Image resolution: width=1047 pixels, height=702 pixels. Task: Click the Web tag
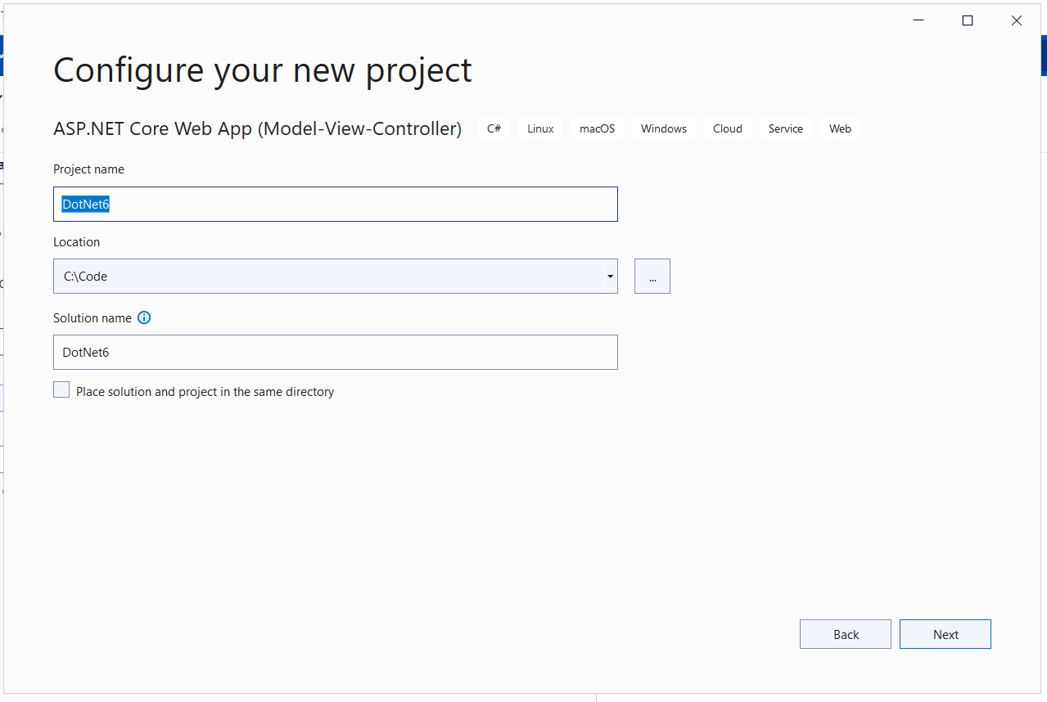click(841, 128)
